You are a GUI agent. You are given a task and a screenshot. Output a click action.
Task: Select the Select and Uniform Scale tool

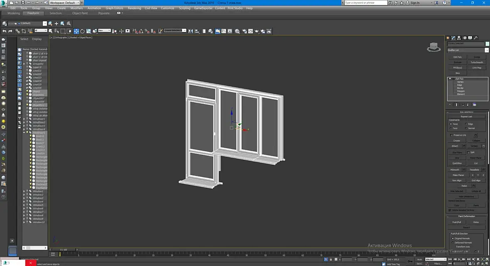(89, 31)
